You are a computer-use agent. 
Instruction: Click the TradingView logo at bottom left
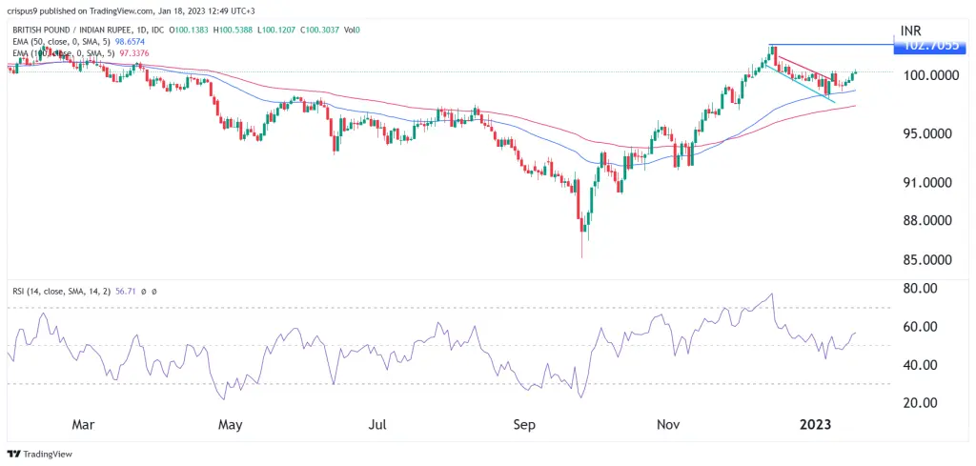pyautogui.click(x=40, y=455)
